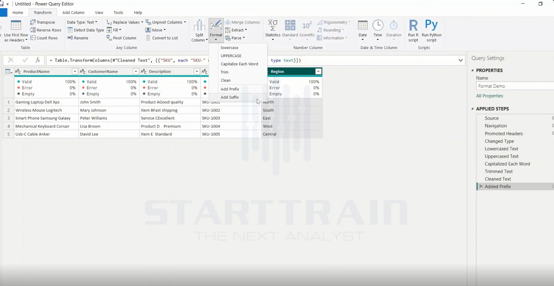Screen dimensions: 554x286
Task: Click the query Name input field
Action: coord(515,86)
